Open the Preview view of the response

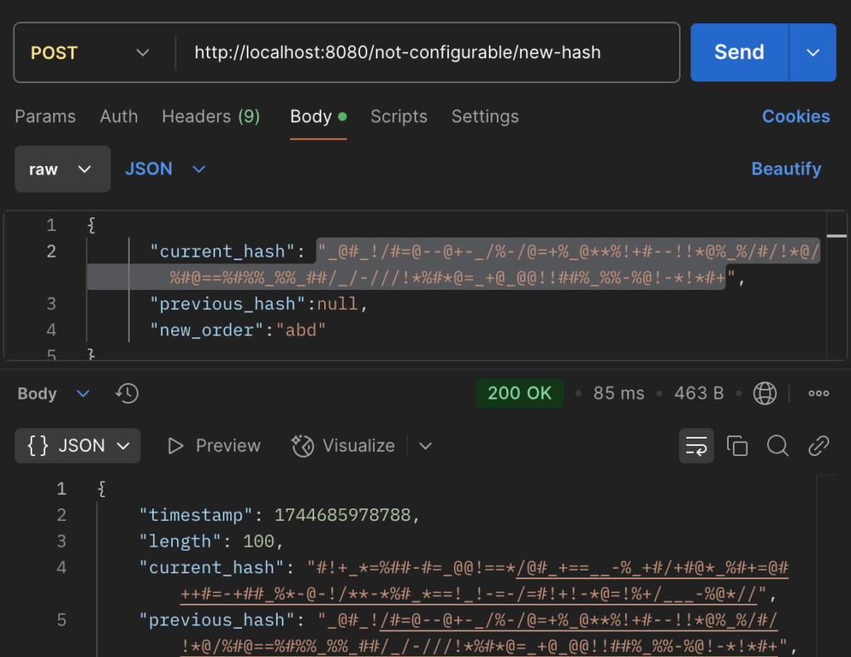[x=214, y=446]
